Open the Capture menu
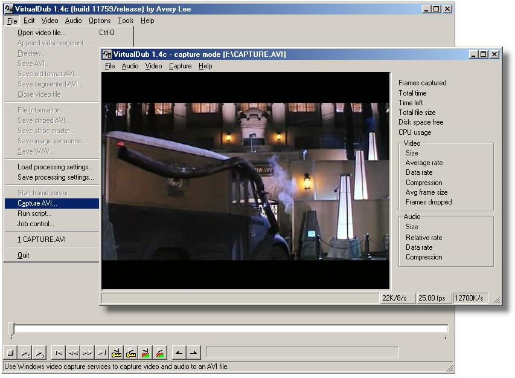 point(181,66)
